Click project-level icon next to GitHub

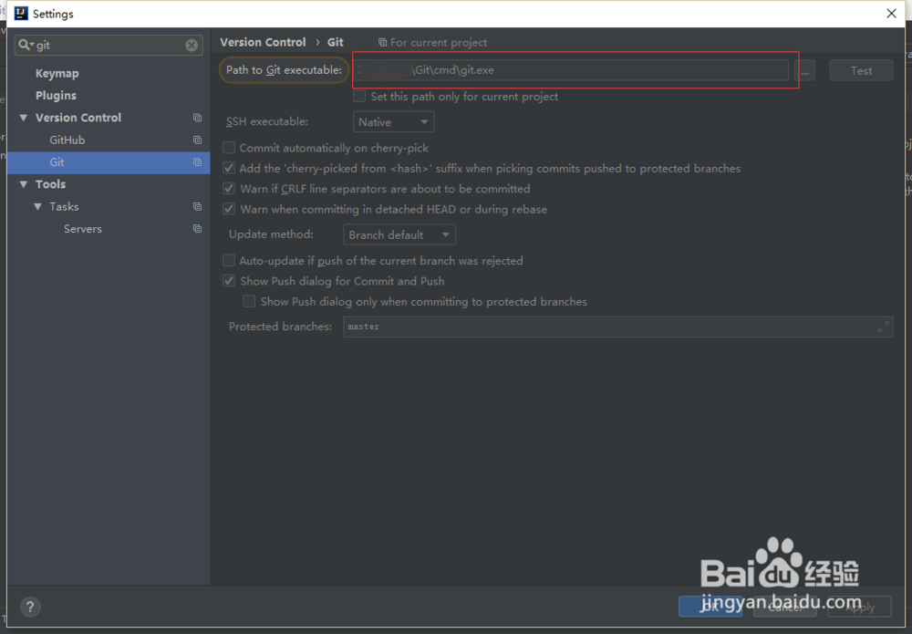coord(197,140)
